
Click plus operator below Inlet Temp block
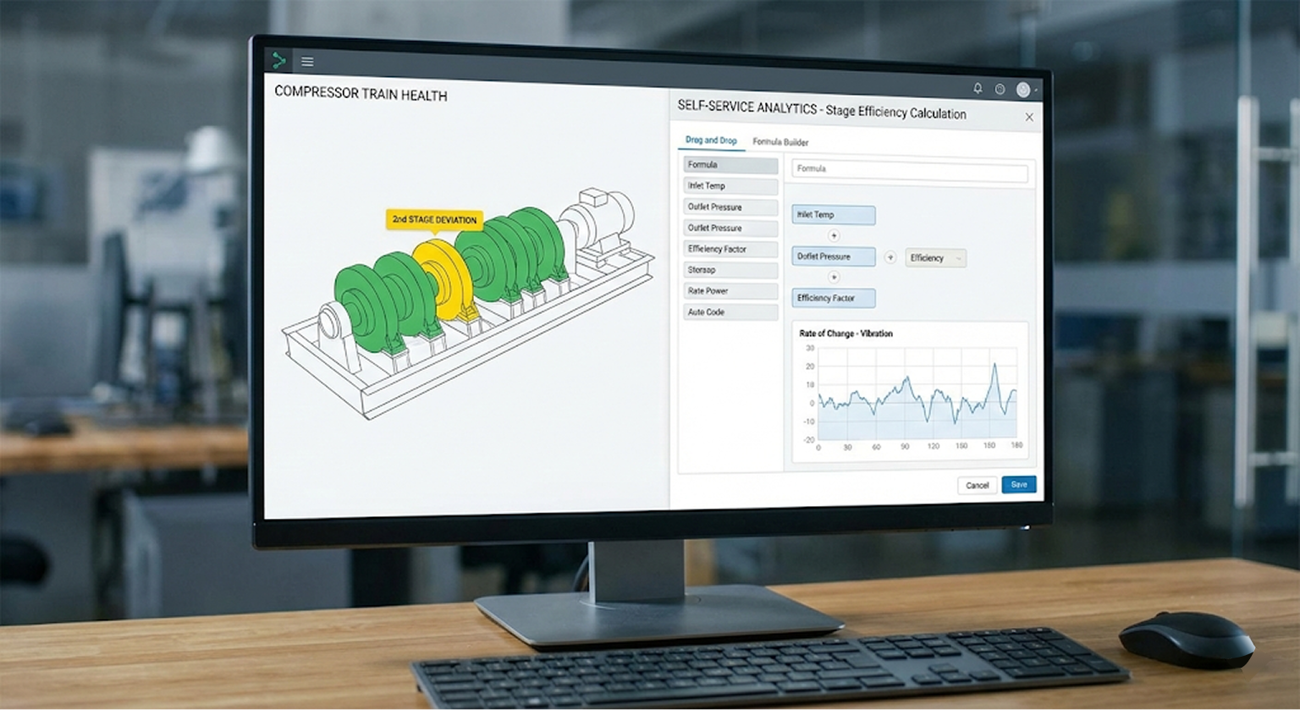(x=834, y=236)
